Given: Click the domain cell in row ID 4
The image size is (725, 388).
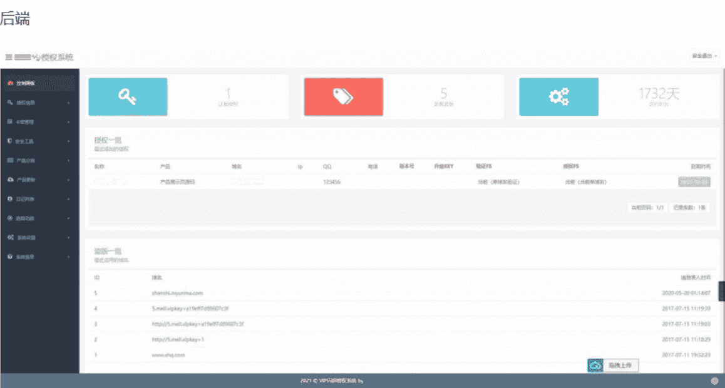Looking at the screenshot, I should click(x=190, y=309).
